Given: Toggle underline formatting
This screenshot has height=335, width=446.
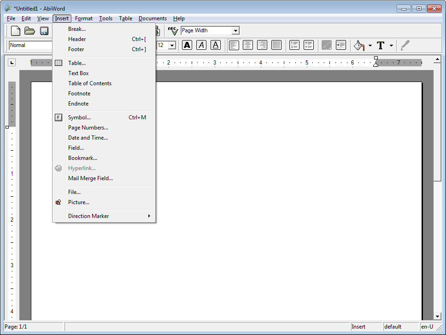Looking at the screenshot, I should pyautogui.click(x=216, y=45).
